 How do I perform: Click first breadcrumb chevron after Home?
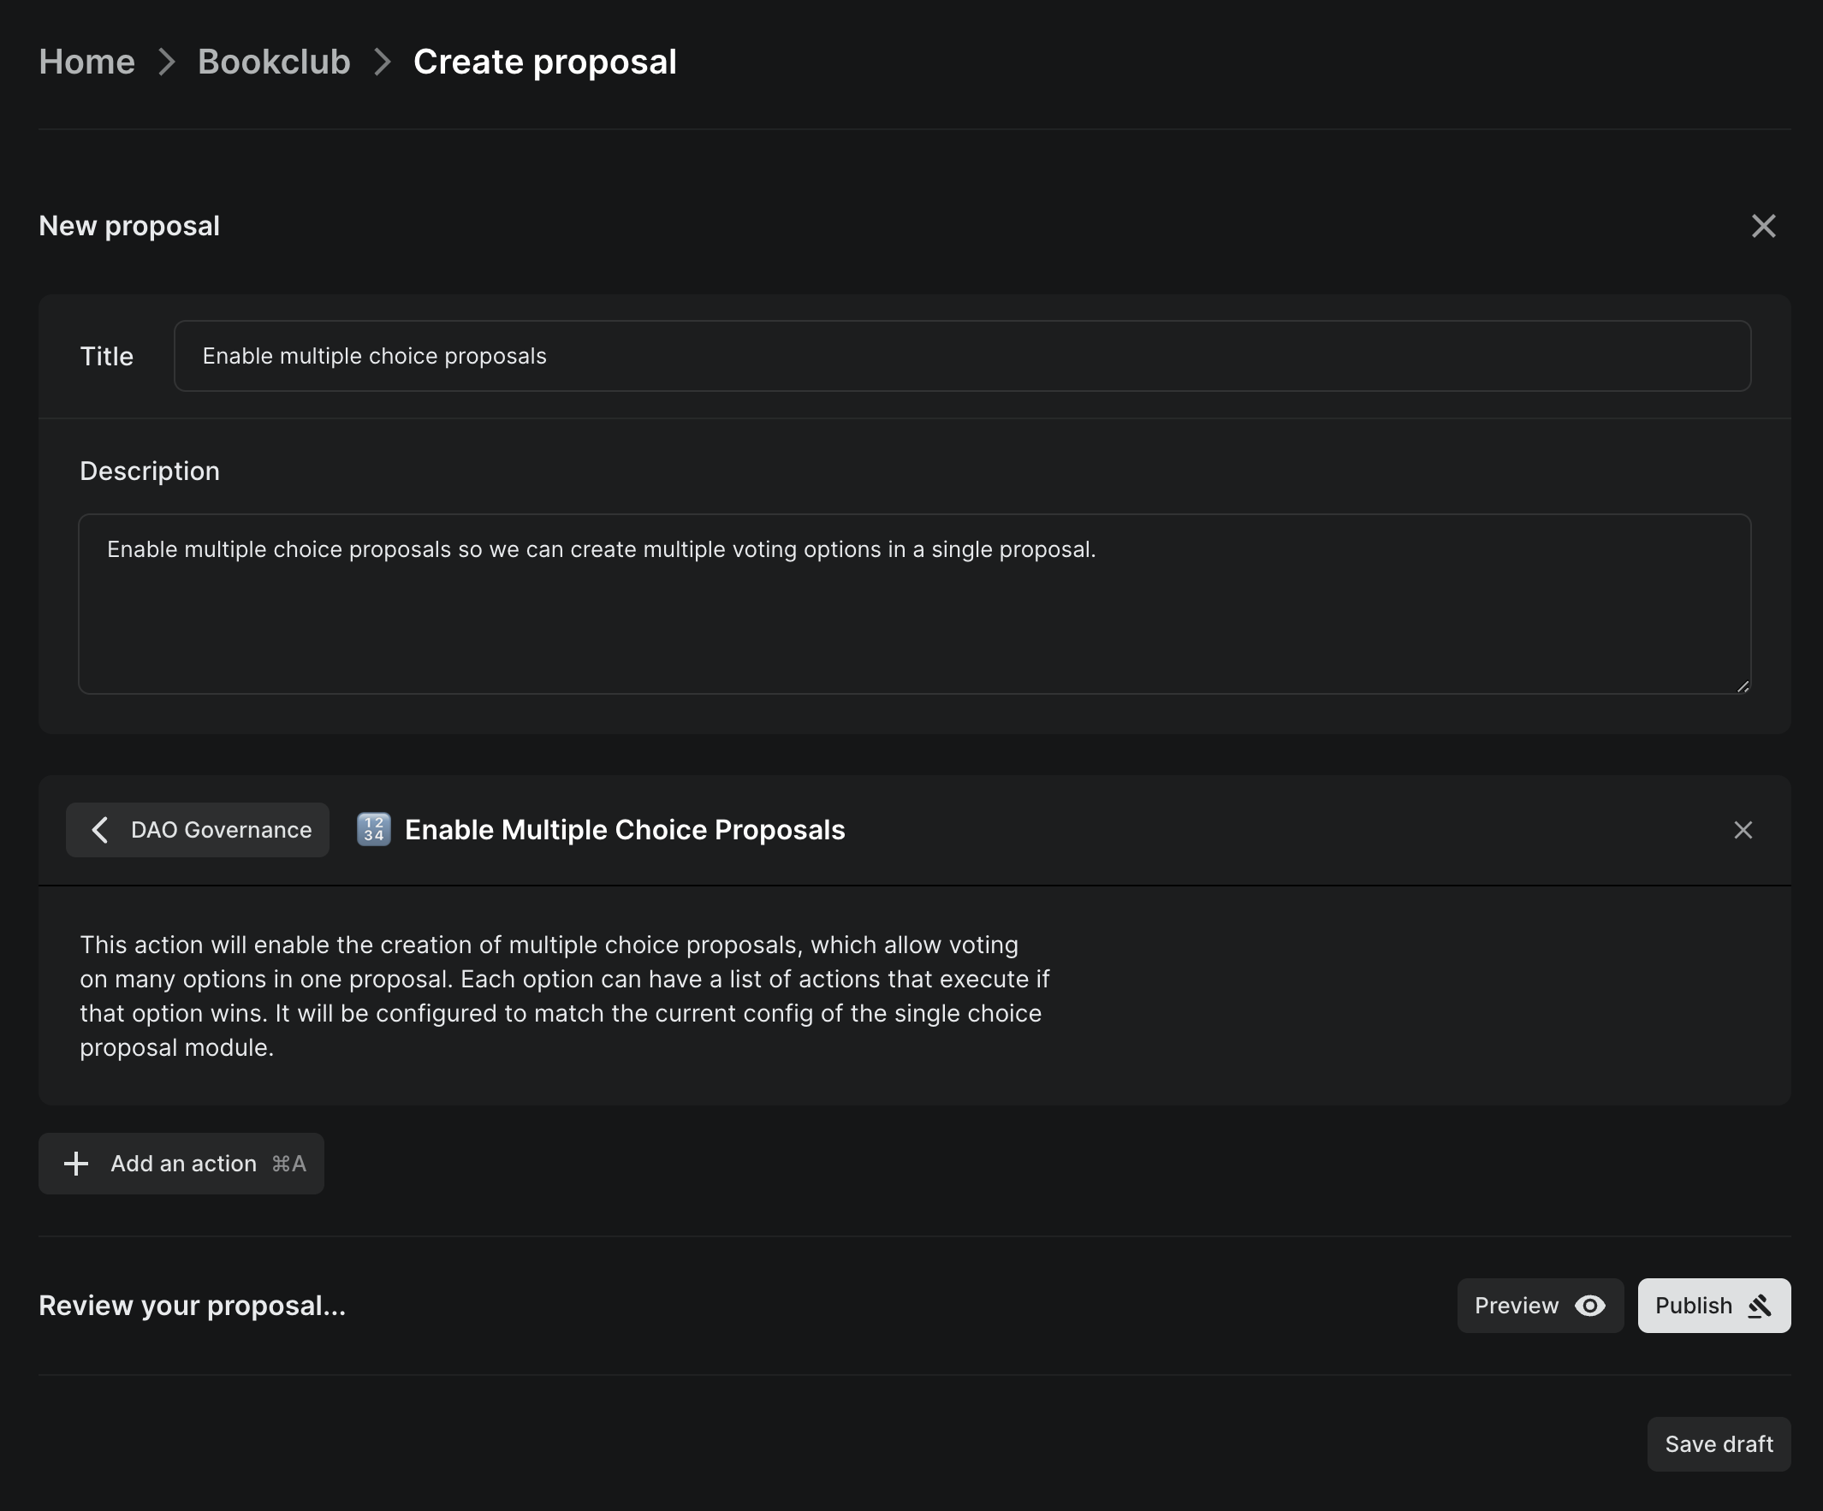(x=167, y=62)
